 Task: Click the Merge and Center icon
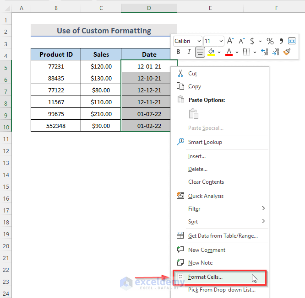click(x=292, y=41)
